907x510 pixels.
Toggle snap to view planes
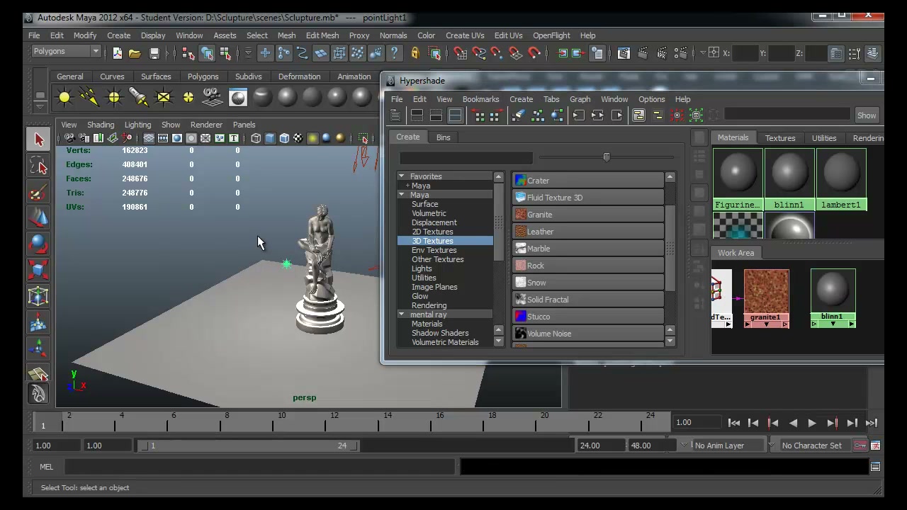coord(516,53)
